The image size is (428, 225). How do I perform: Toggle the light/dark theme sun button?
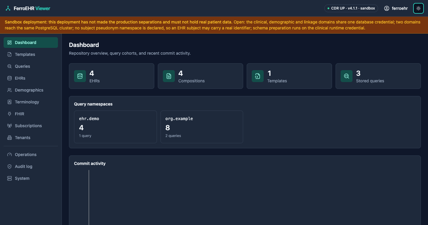[418, 8]
